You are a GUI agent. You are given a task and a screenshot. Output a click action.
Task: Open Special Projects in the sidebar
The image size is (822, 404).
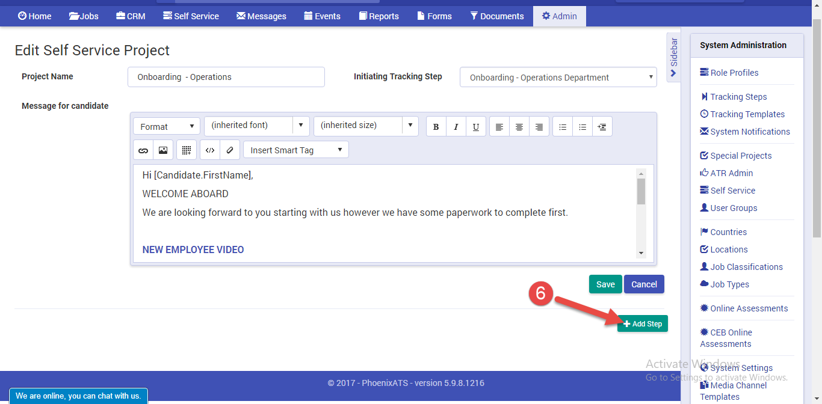pos(736,156)
